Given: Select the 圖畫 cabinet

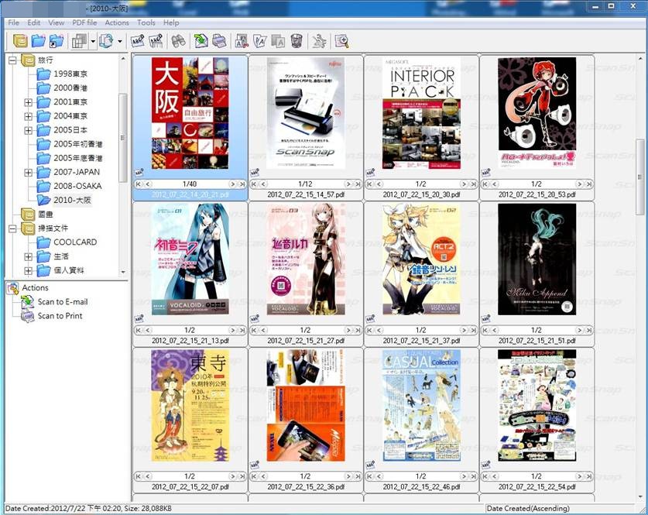Looking at the screenshot, I should coord(46,214).
